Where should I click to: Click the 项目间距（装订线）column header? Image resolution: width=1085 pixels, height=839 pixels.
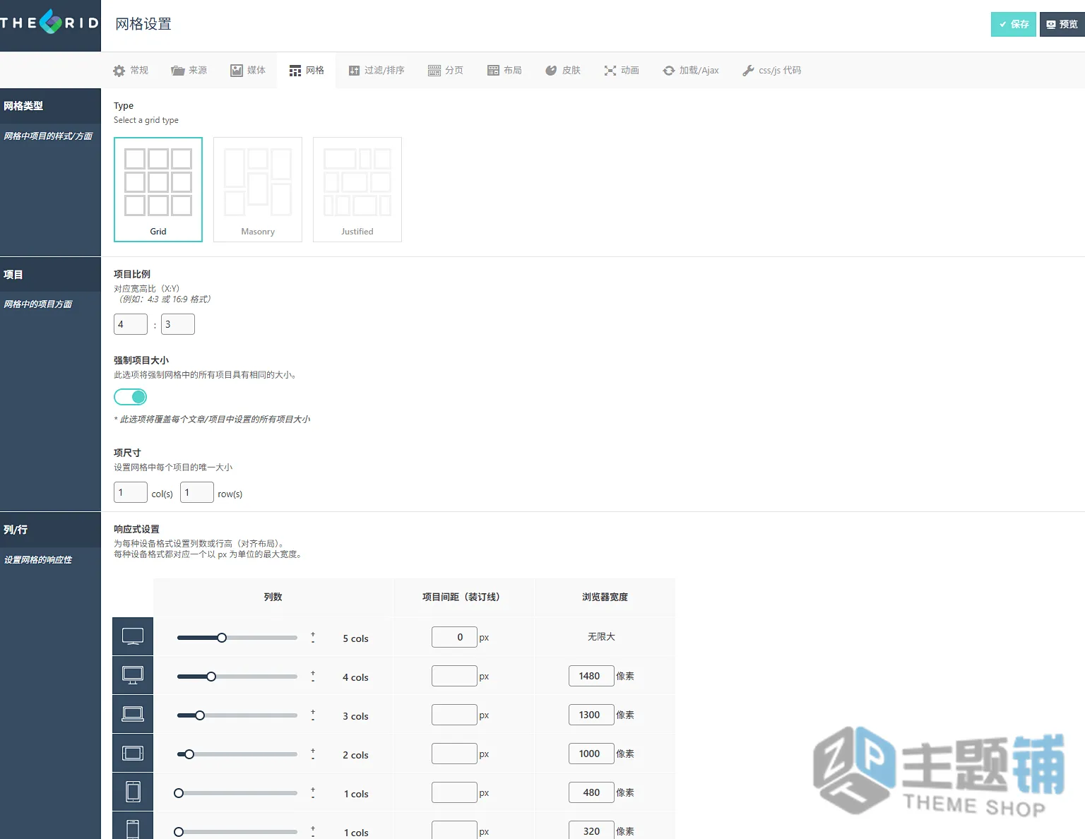463,597
